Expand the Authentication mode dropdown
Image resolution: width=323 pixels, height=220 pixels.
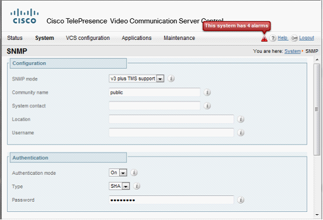tap(123, 173)
